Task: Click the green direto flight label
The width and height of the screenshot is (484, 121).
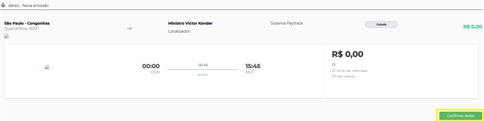Action: pos(203,75)
